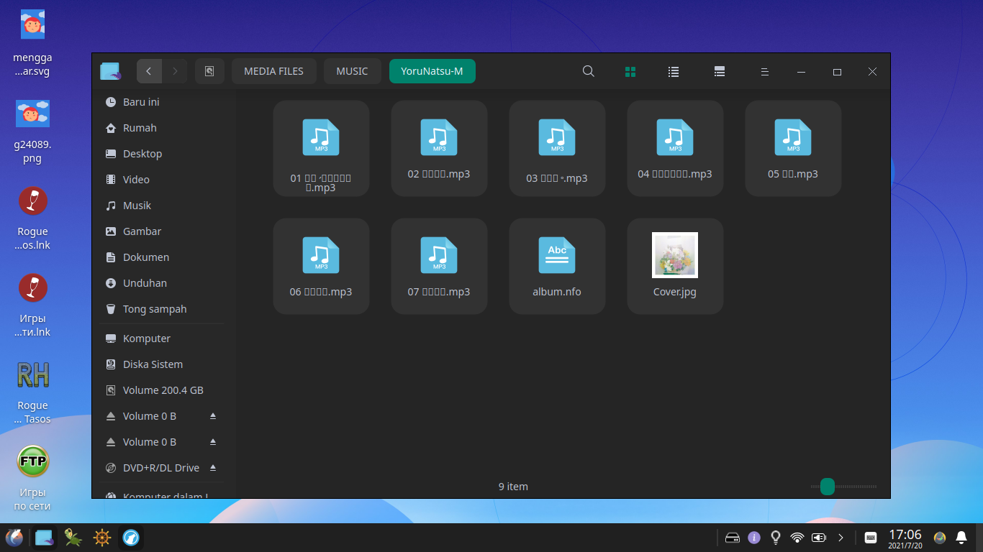
Task: Select Rogue ...os.lnk desktop shortcut
Action: (32, 218)
